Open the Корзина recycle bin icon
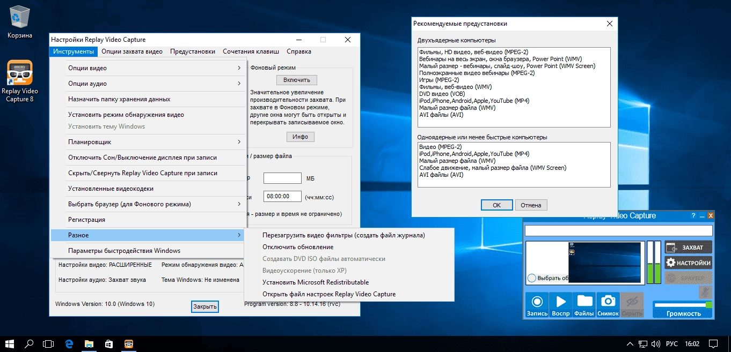This screenshot has height=352, width=731. click(20, 22)
